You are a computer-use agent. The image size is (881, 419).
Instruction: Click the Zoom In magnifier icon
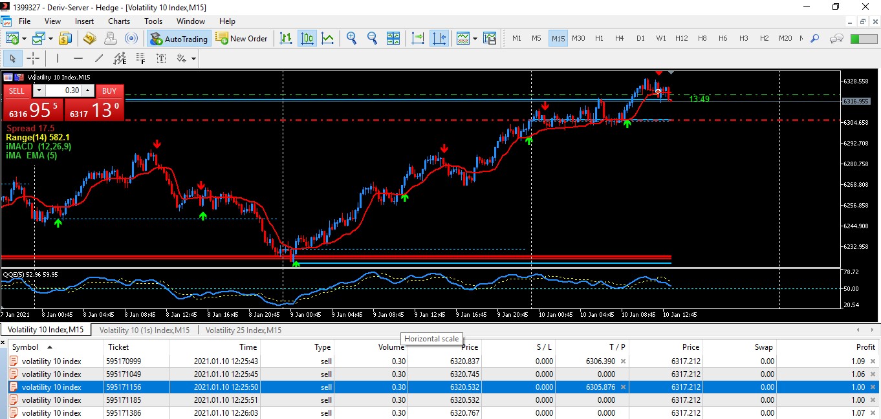(x=351, y=38)
